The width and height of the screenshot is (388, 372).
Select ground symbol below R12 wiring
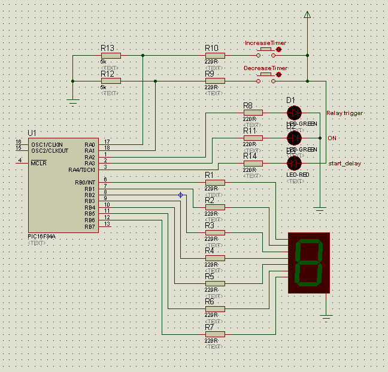coord(73,102)
